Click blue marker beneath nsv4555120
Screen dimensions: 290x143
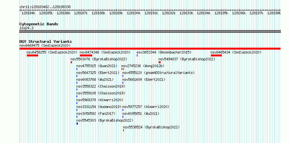pyautogui.click(x=123, y=76)
